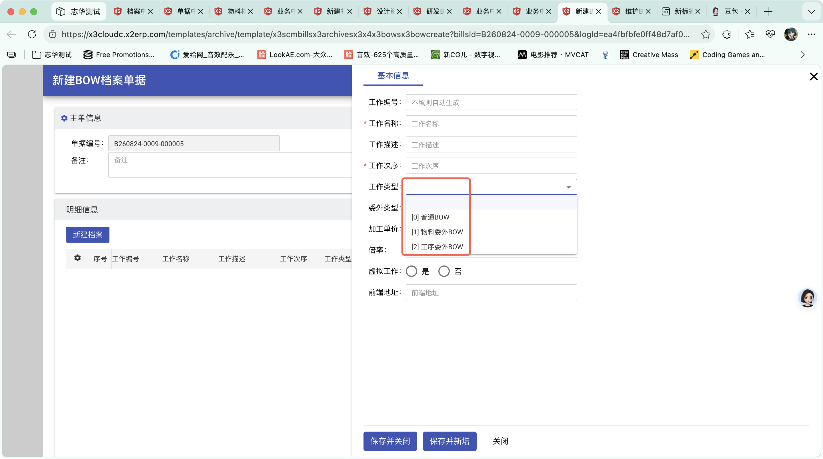Focus the 工作描述 input field
823x459 pixels.
491,144
